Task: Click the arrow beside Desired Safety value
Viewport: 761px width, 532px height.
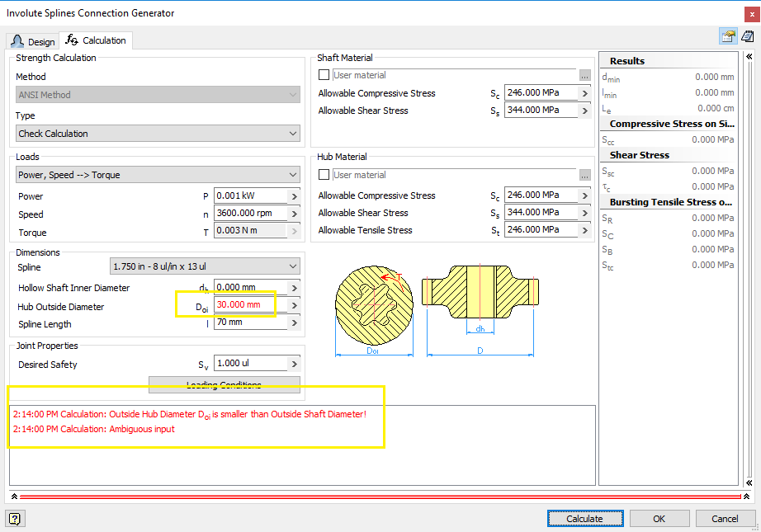Action: point(292,363)
